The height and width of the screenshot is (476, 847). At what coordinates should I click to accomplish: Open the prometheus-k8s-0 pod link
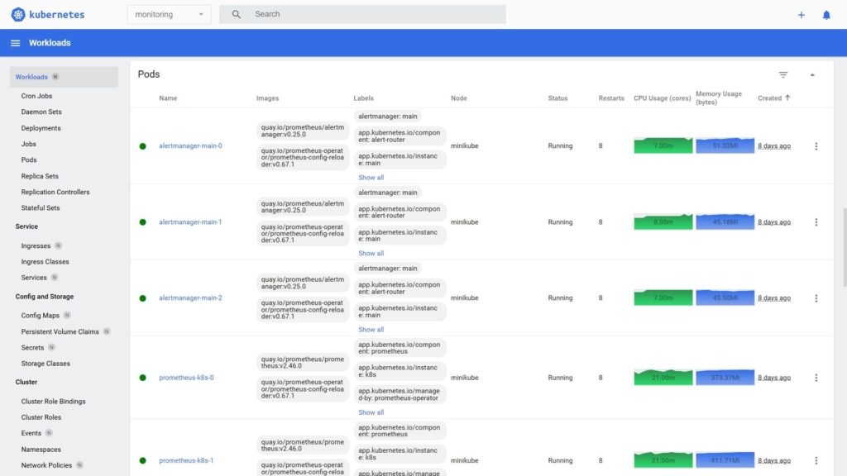click(186, 378)
